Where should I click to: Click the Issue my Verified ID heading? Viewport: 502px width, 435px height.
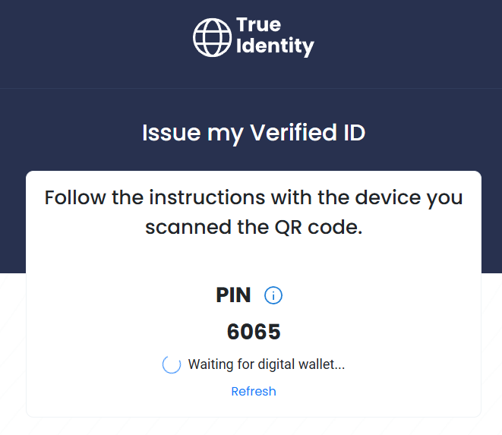click(x=254, y=133)
